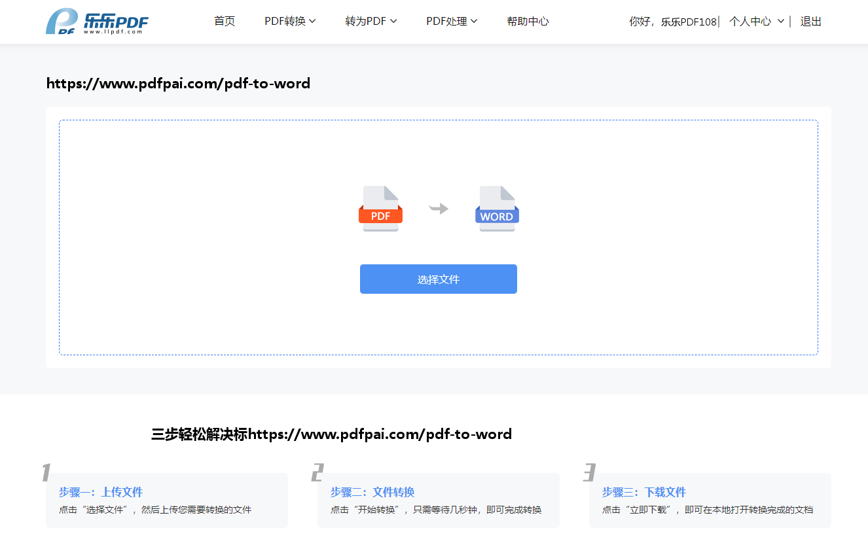Expand the PDF转换 dropdown menu
Viewport: 868px width, 545px height.
point(290,22)
